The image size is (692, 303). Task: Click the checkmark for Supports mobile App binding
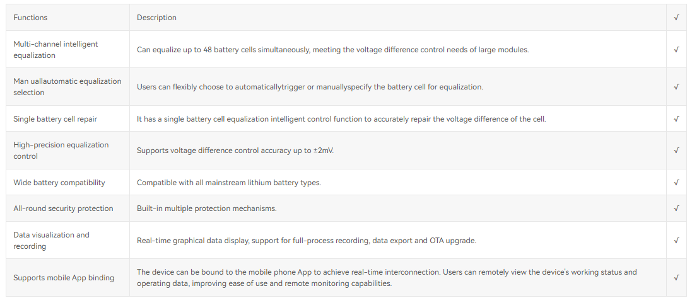point(676,278)
